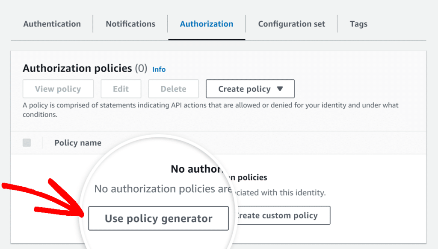
Task: Select the Authorization tab
Action: click(207, 24)
